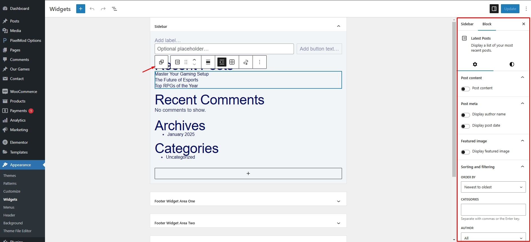Click the Optional placeholder search field
531x242 pixels.
[x=224, y=49]
